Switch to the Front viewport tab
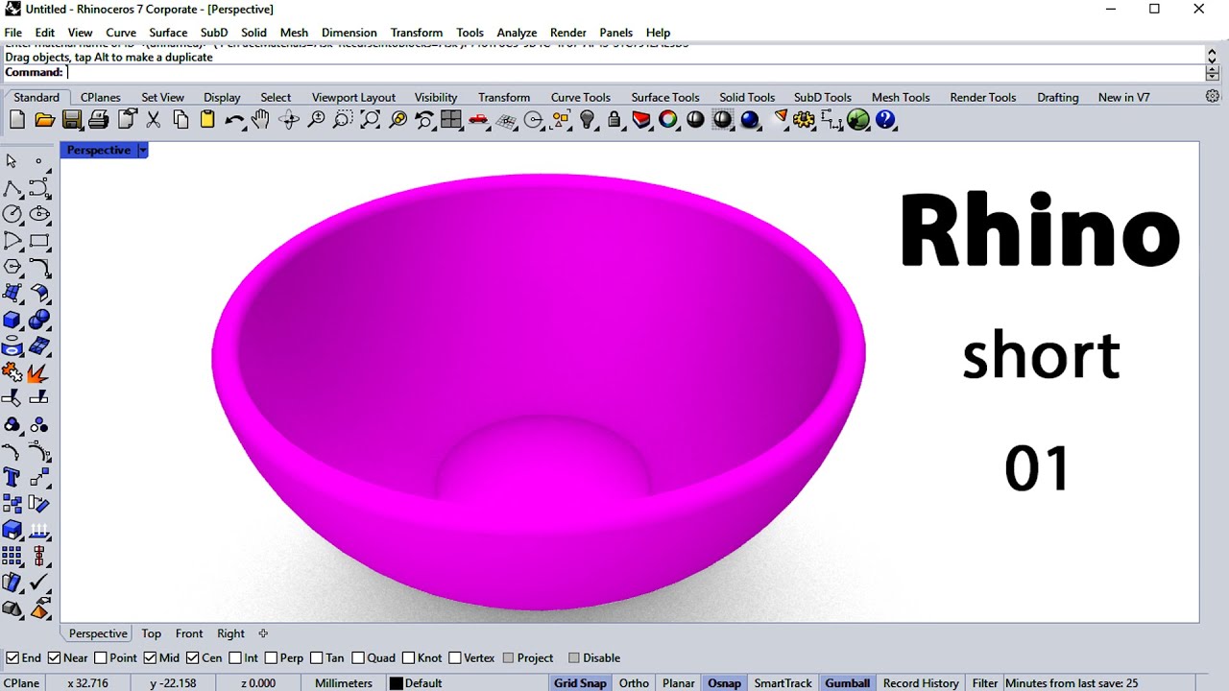This screenshot has height=691, width=1229. point(189,633)
